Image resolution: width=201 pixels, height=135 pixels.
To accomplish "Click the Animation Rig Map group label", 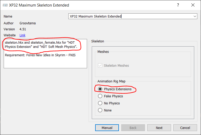I will coord(111,81).
